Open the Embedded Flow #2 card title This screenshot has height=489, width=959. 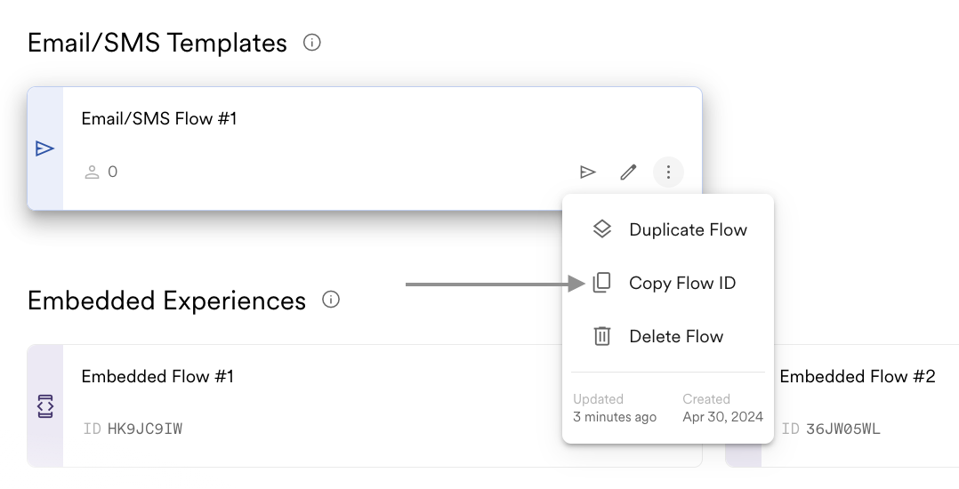(858, 377)
